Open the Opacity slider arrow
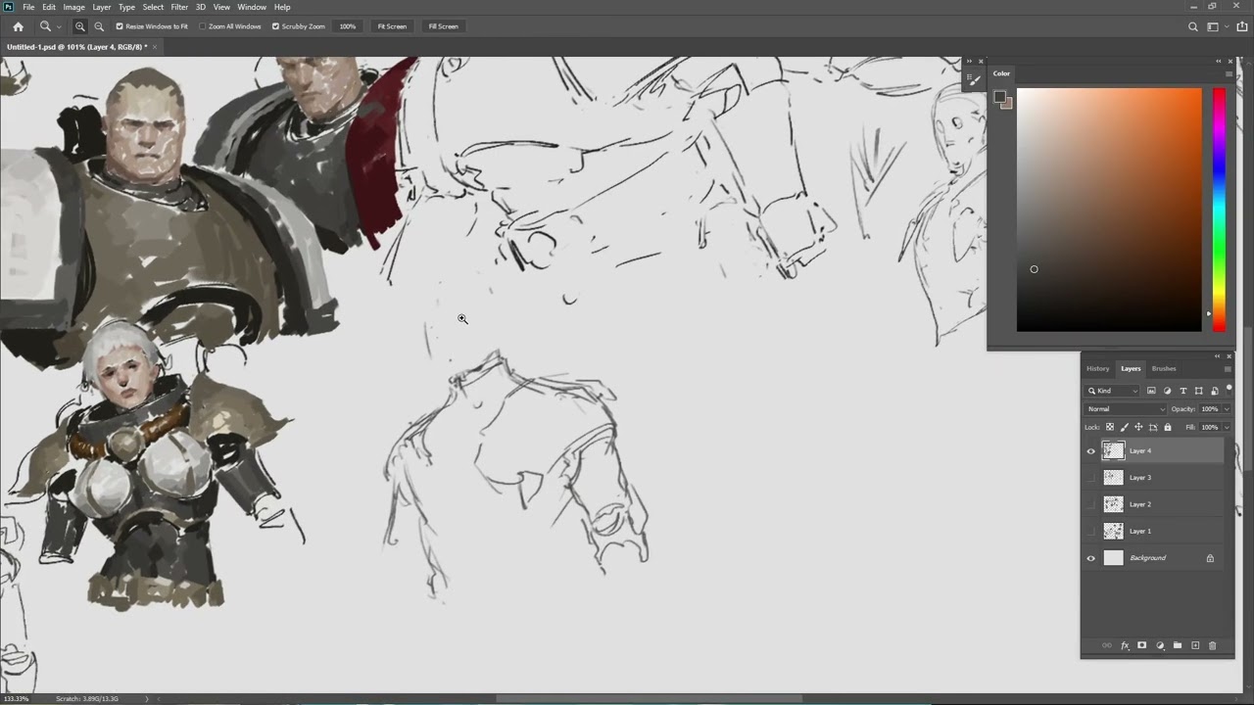This screenshot has height=705, width=1254. [x=1227, y=409]
